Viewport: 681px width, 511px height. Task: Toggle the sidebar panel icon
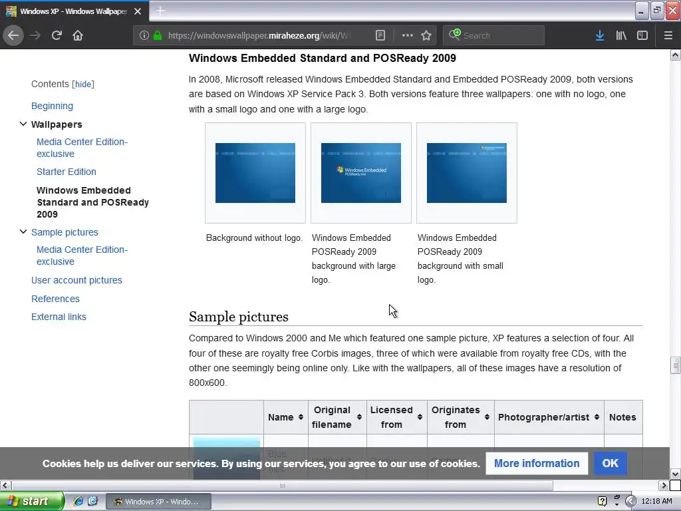click(x=642, y=35)
